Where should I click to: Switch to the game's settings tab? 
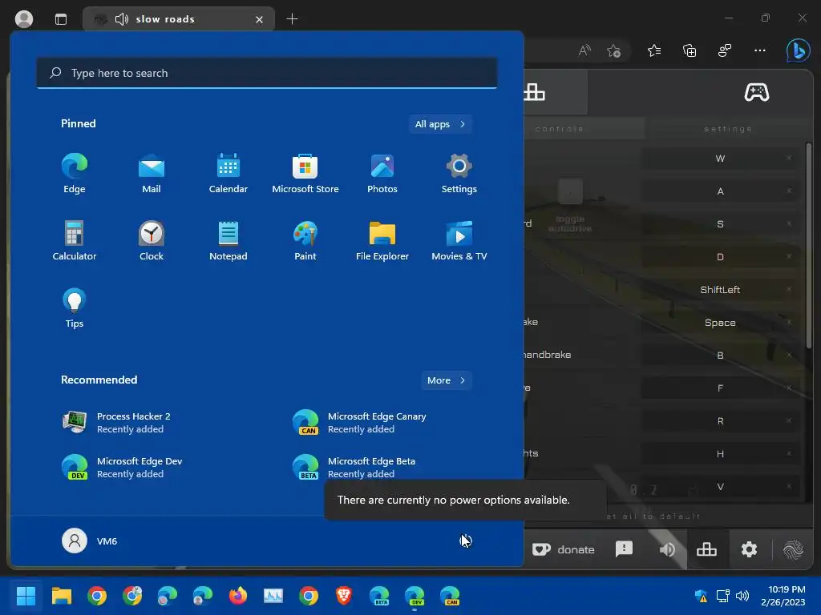coord(728,129)
